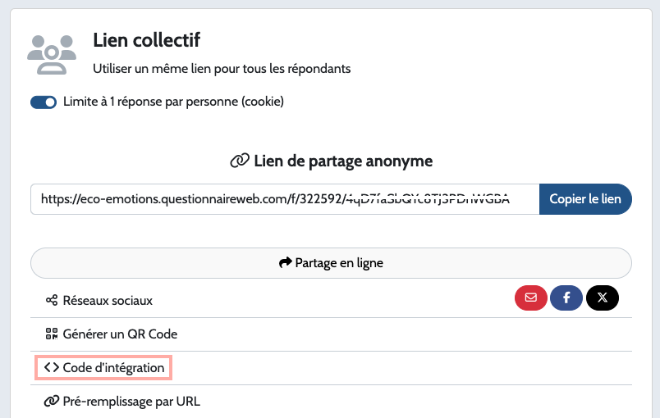
Task: Click the group people icon of Lien collectif
Action: 52,55
